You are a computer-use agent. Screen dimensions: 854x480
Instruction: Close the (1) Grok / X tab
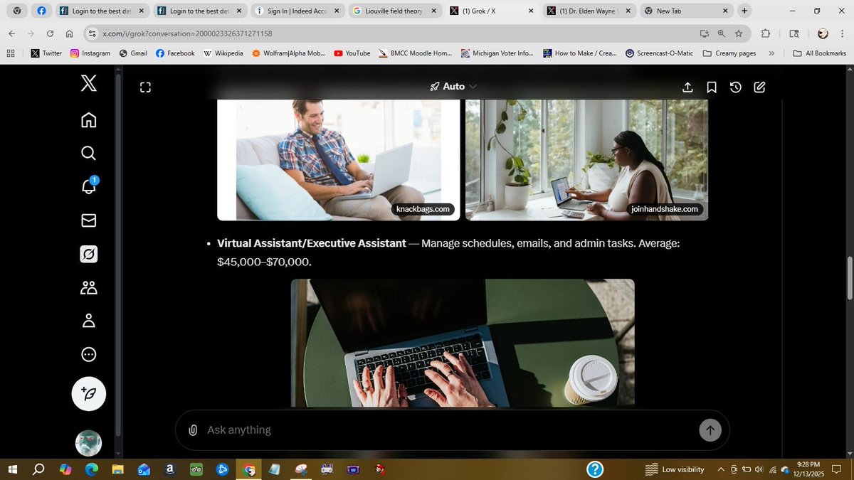[530, 11]
